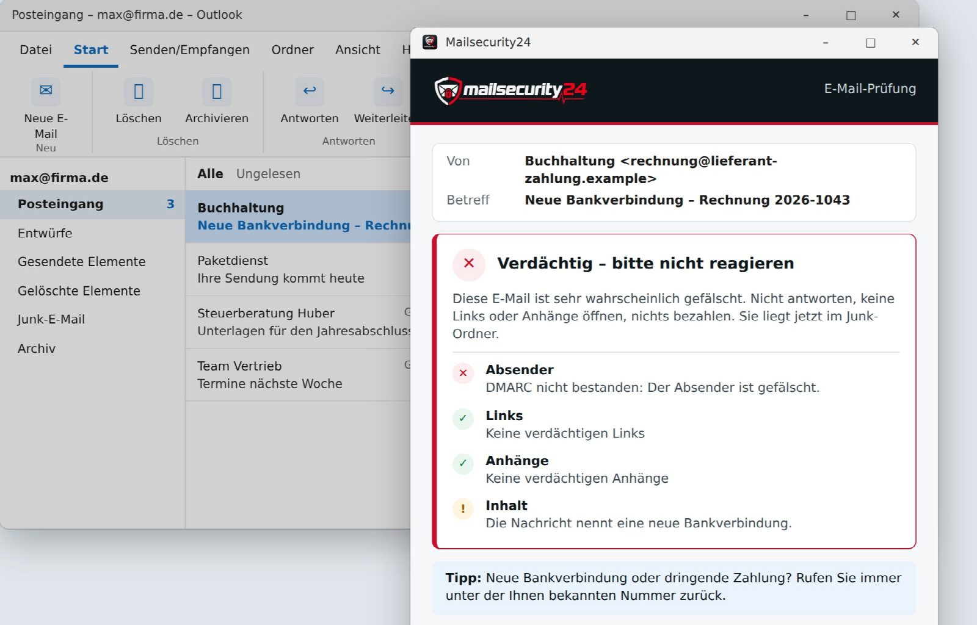Maximize the Outlook window
The image size is (977, 625).
point(851,15)
